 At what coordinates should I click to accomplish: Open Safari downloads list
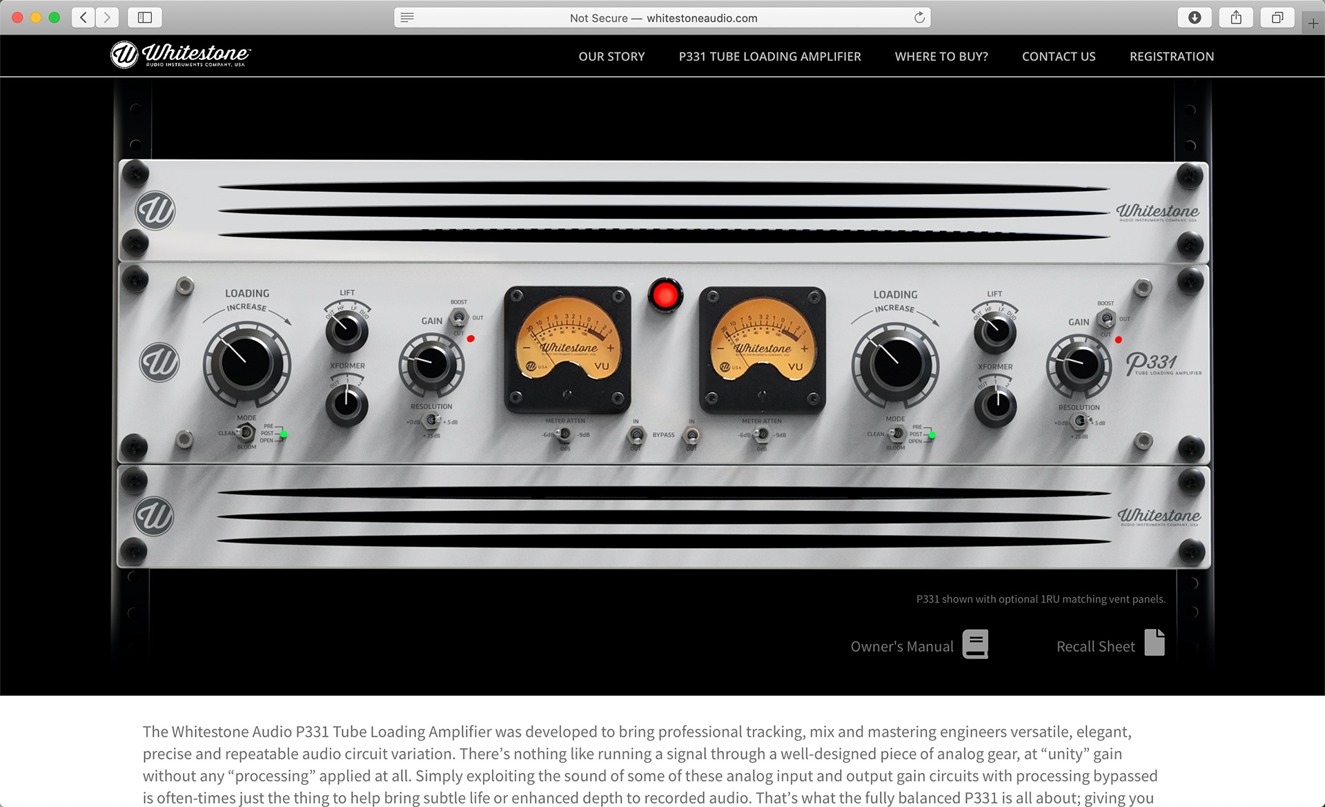pyautogui.click(x=1195, y=17)
